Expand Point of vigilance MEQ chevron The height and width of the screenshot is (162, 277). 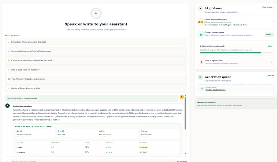(x=272, y=62)
